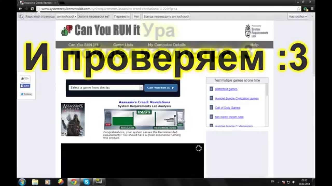Click the green extension icon near the address bar
The image size is (332, 186).
306,9
